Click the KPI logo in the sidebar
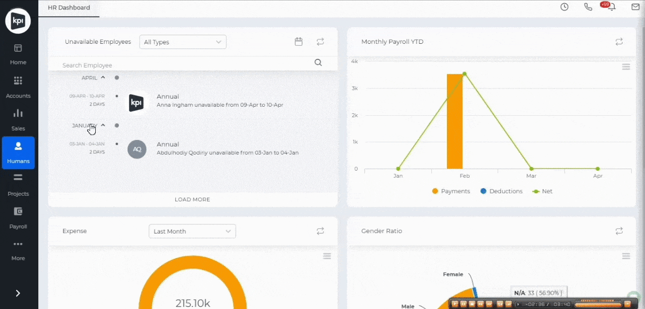This screenshot has width=645, height=309. (x=18, y=21)
